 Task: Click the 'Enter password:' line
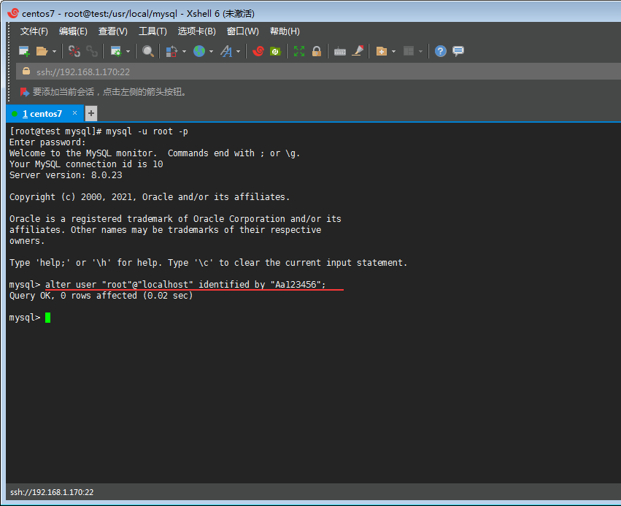point(47,142)
